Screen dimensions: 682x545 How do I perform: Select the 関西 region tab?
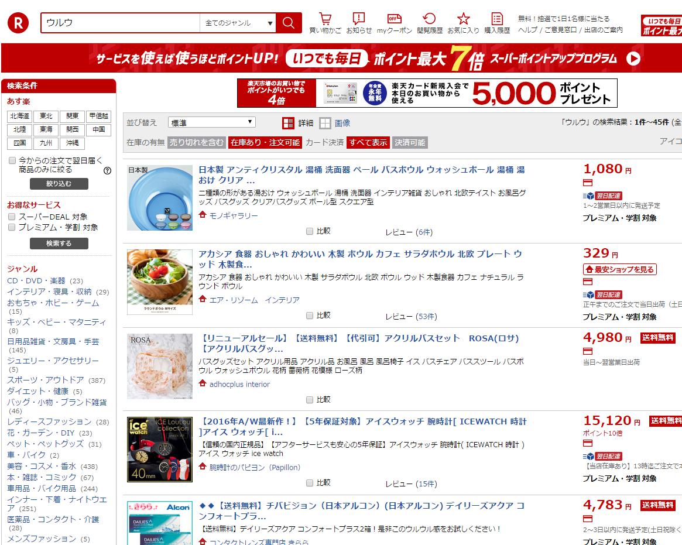[x=72, y=129]
